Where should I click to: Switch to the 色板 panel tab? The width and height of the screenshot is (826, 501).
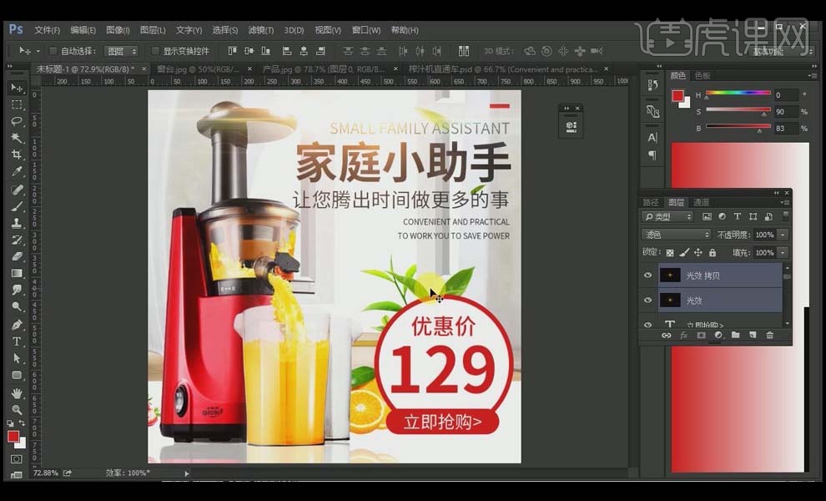[x=703, y=76]
